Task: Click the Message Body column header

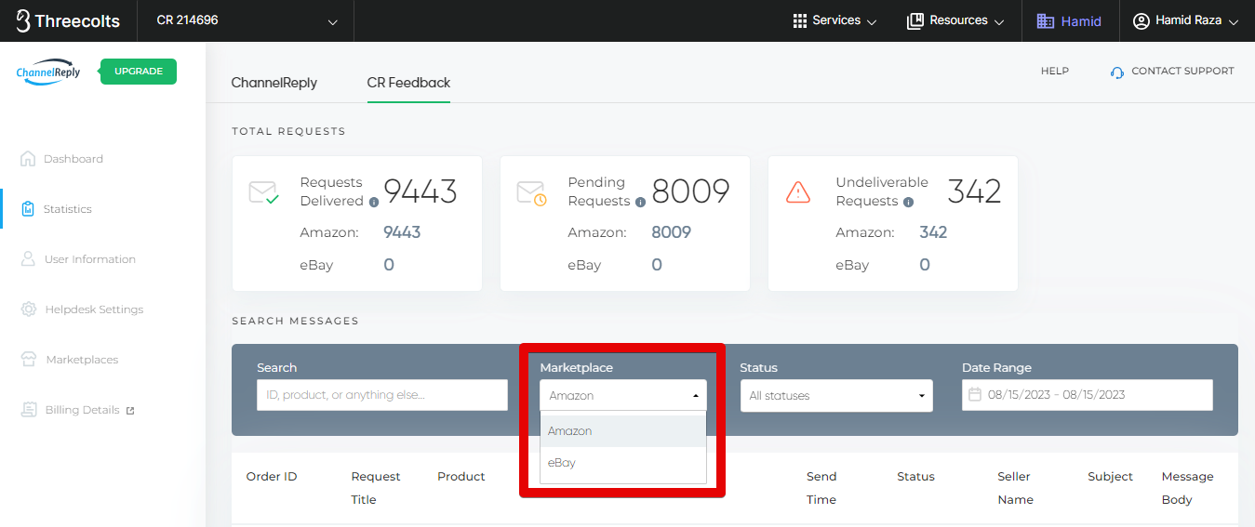Action: [1187, 488]
